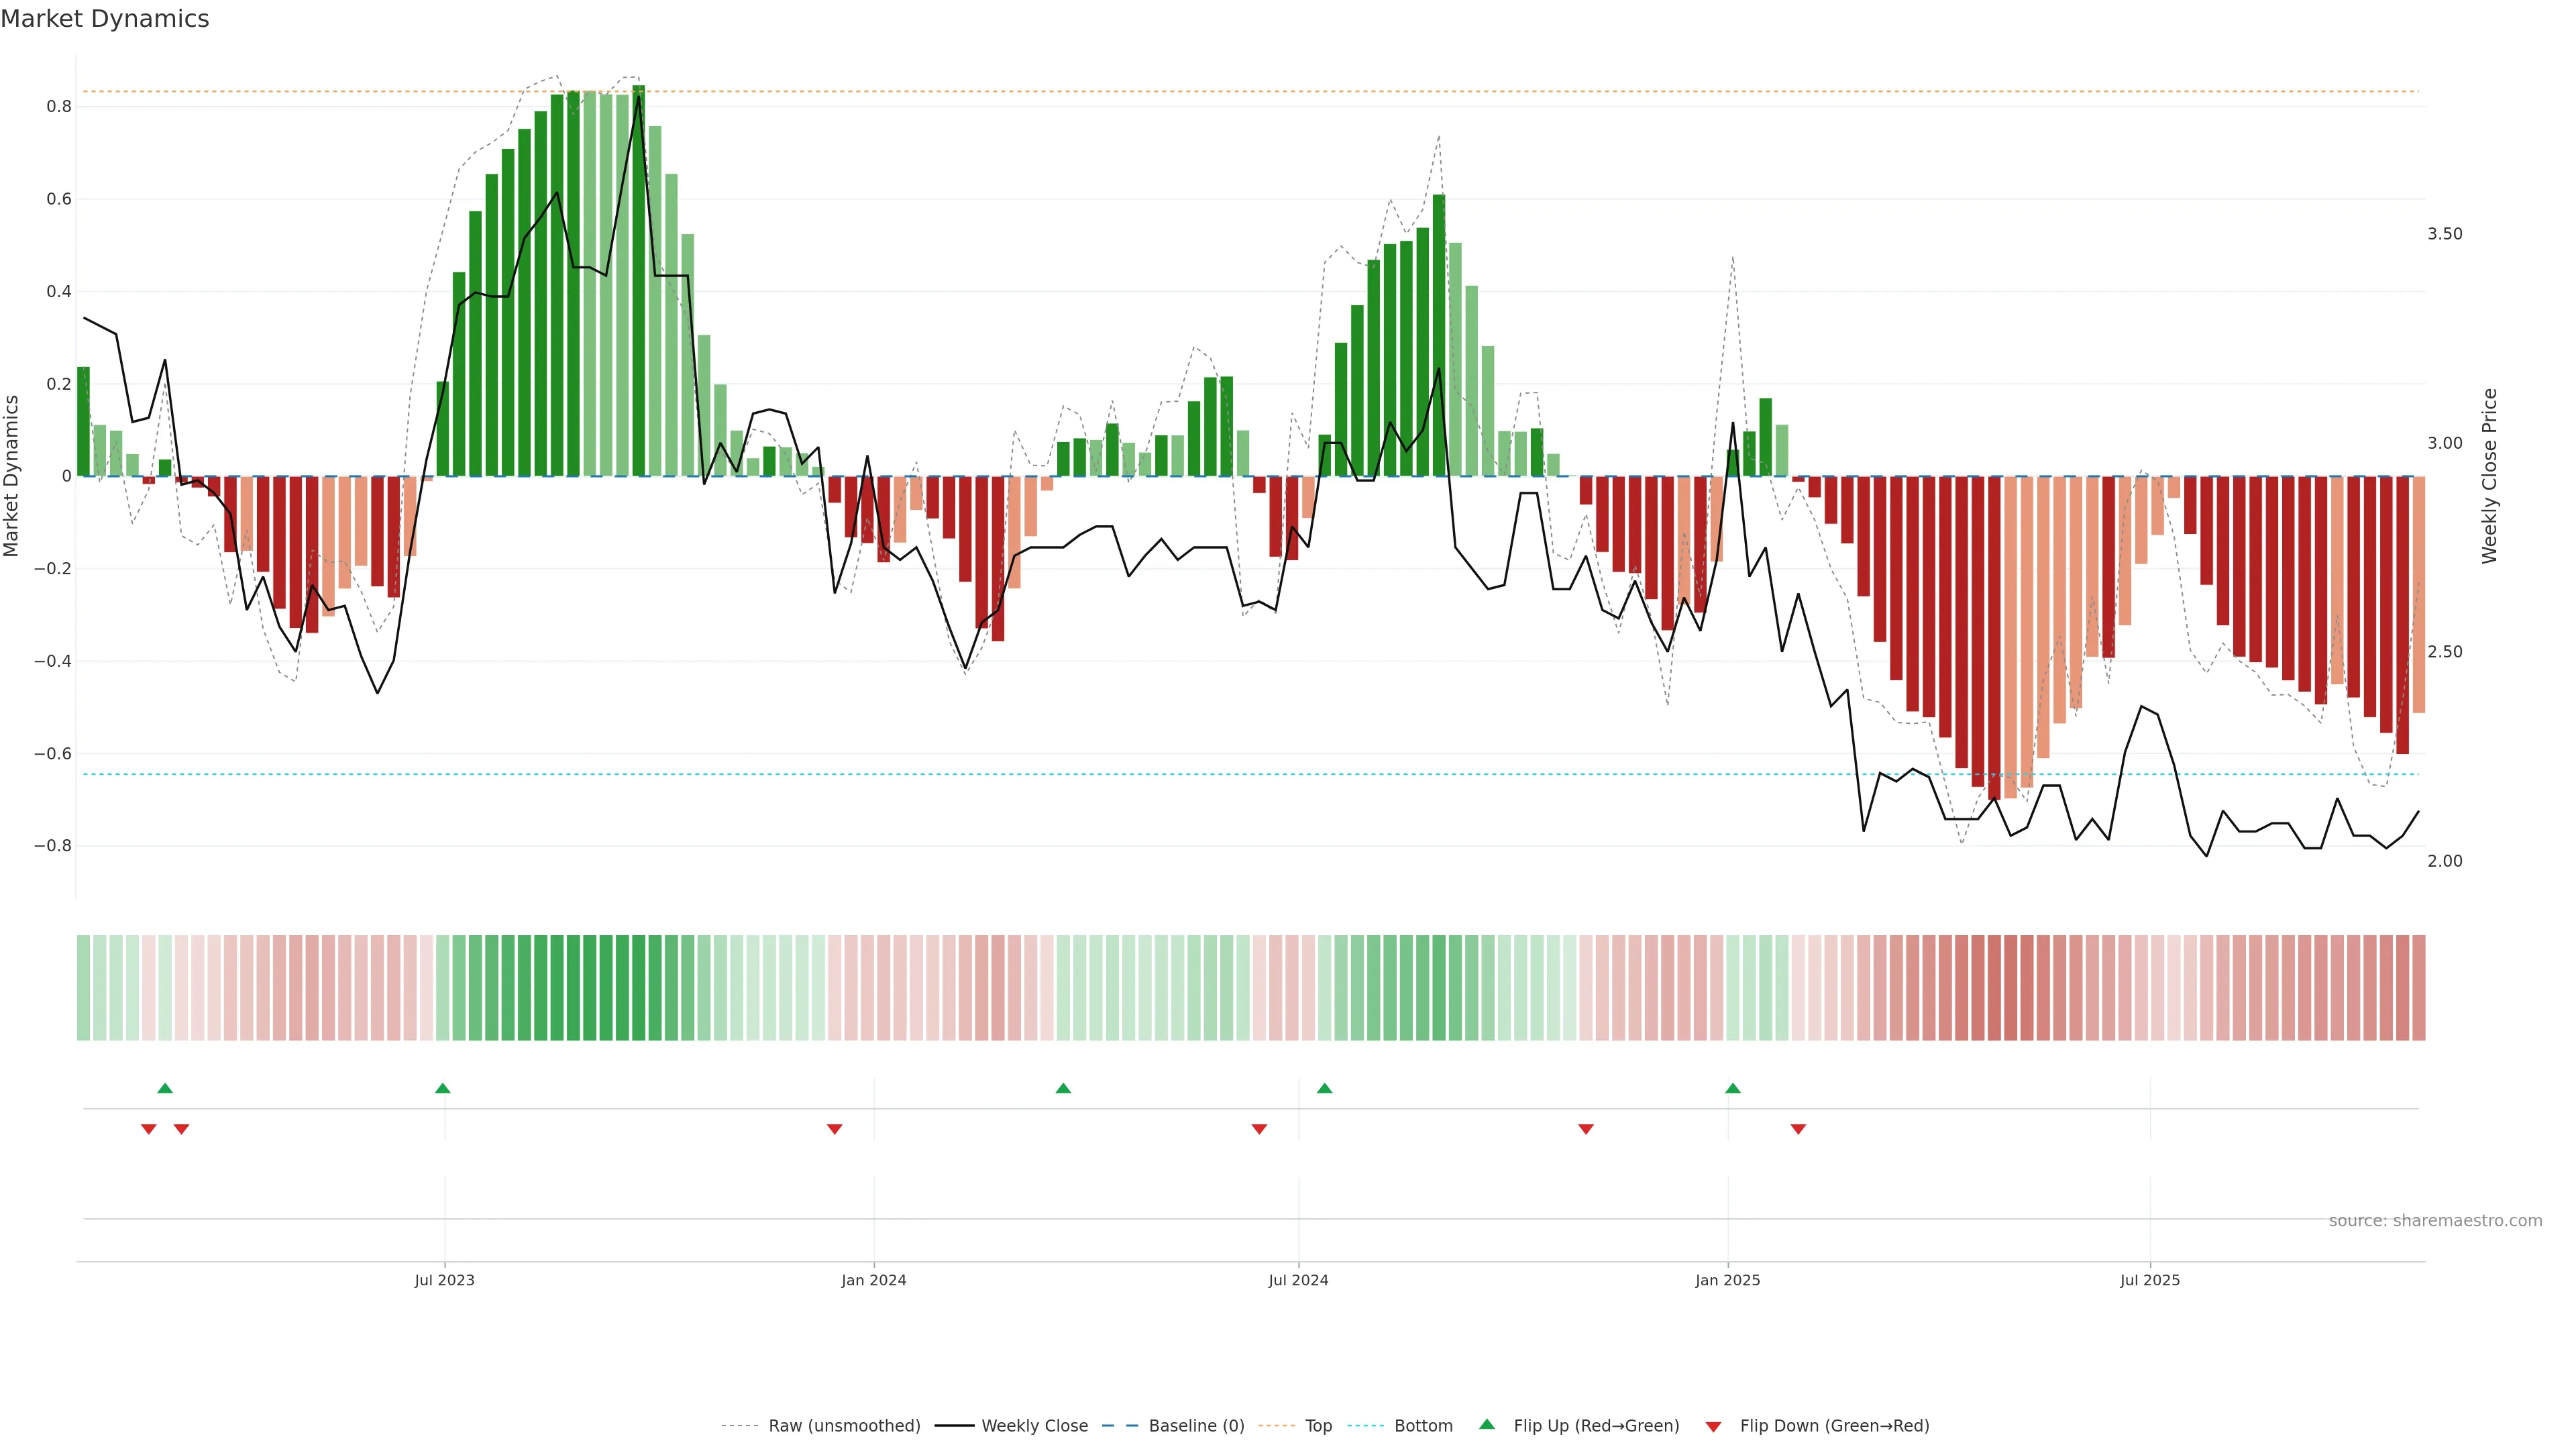
Task: Toggle Flip Down (Green→Red) legend entry
Action: coord(1834,1426)
